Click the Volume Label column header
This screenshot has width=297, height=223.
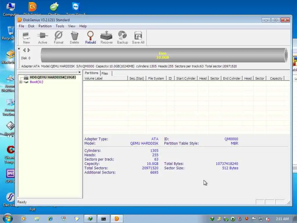(x=105, y=78)
